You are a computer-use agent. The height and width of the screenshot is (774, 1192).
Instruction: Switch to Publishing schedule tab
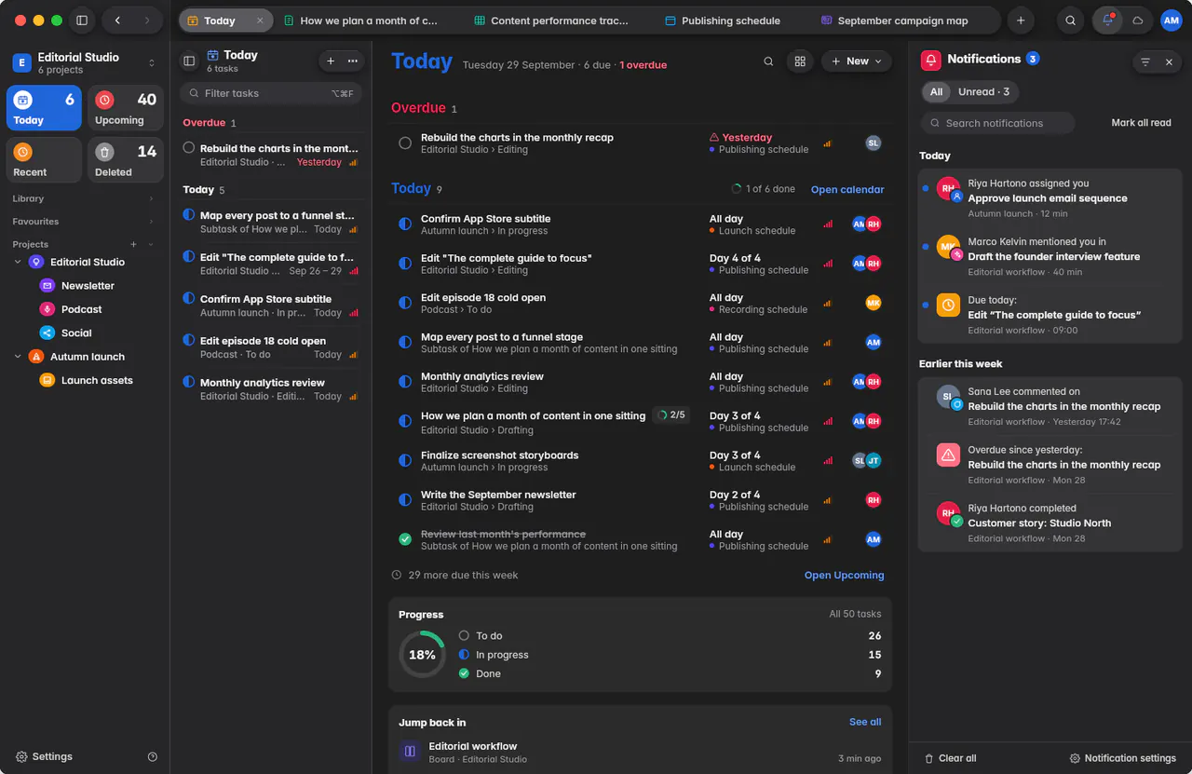pos(723,20)
